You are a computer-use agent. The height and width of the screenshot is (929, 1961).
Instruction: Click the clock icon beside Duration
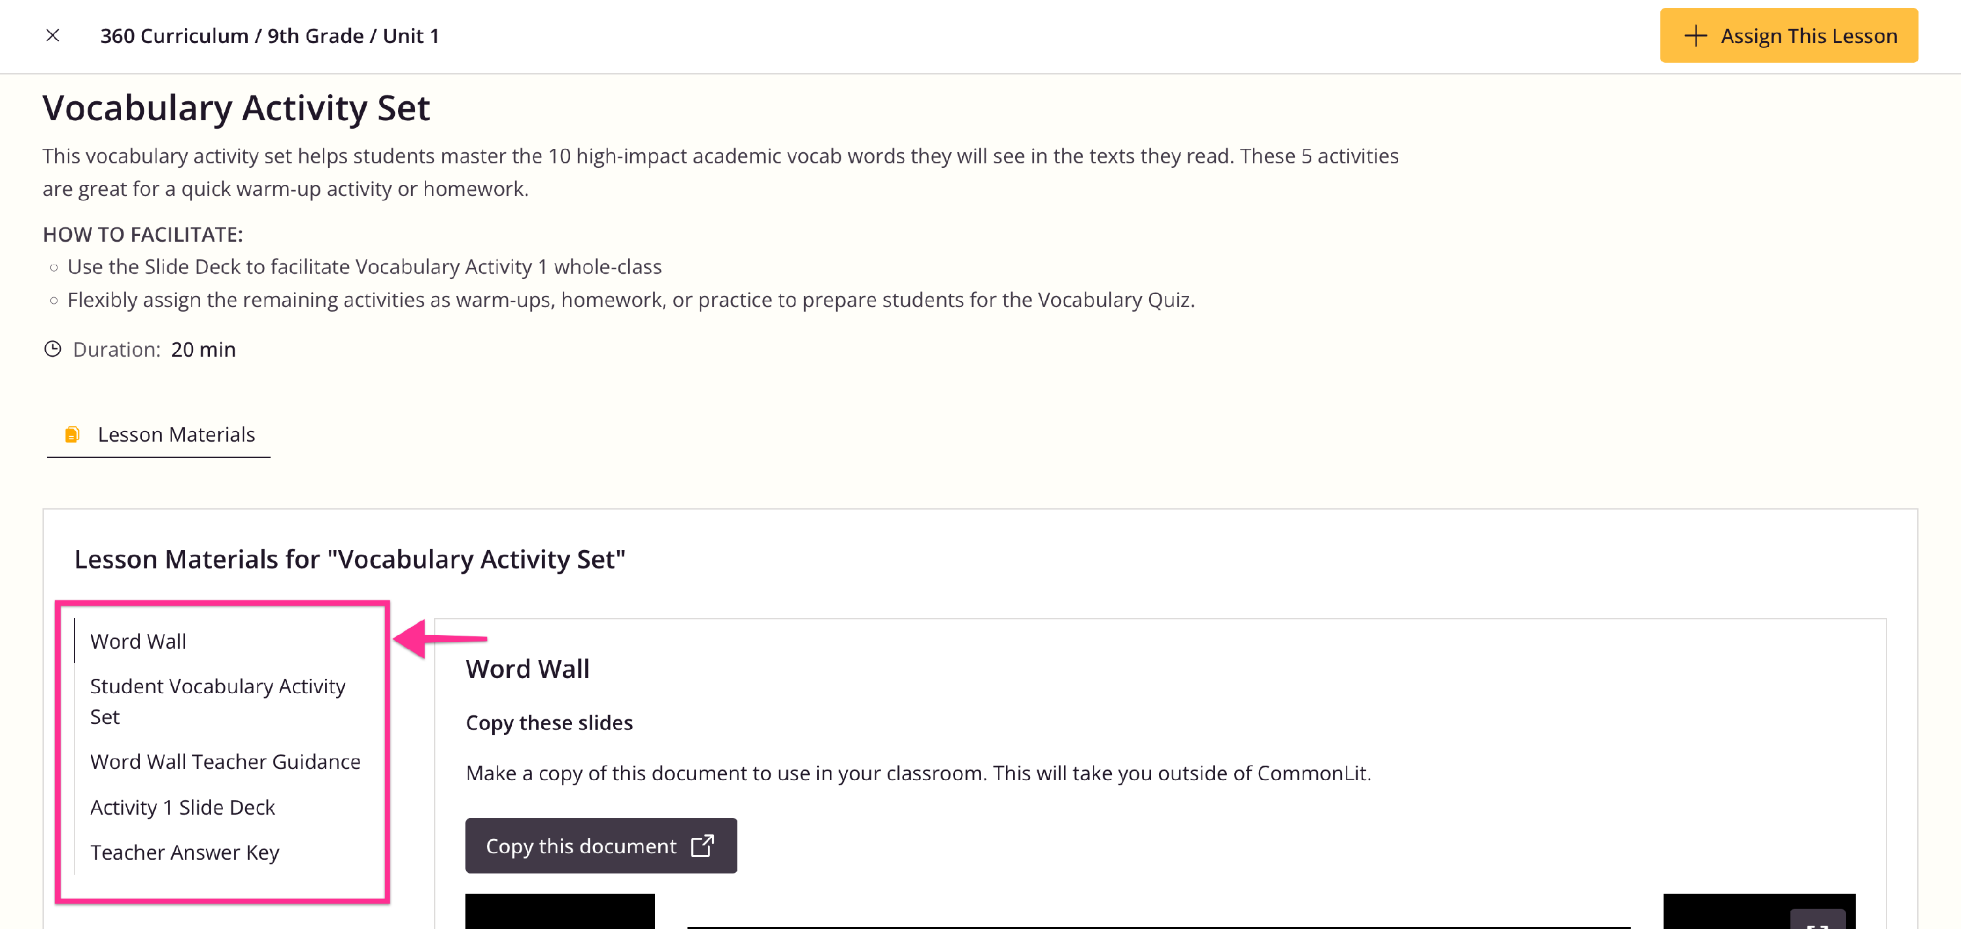click(52, 350)
